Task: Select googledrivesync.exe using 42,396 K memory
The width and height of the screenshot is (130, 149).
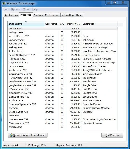Action: tap(62, 82)
